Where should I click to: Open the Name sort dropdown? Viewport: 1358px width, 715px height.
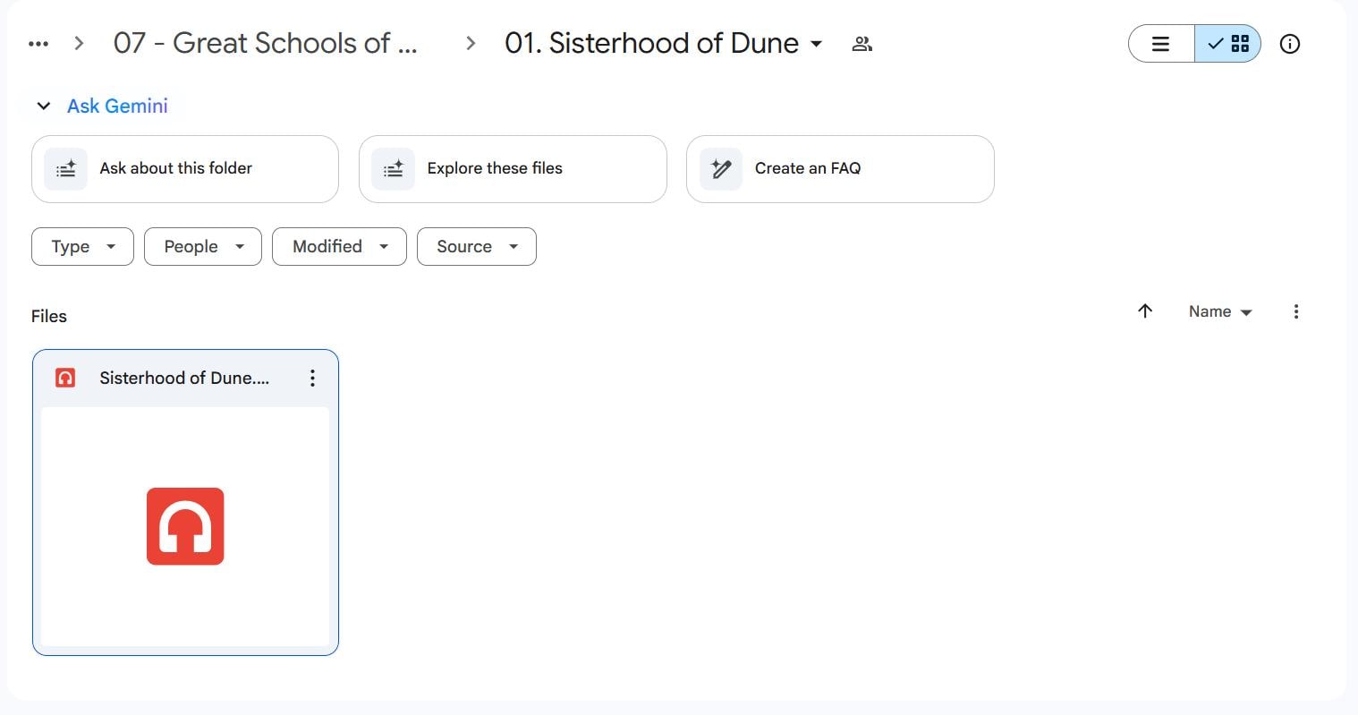[x=1219, y=311]
